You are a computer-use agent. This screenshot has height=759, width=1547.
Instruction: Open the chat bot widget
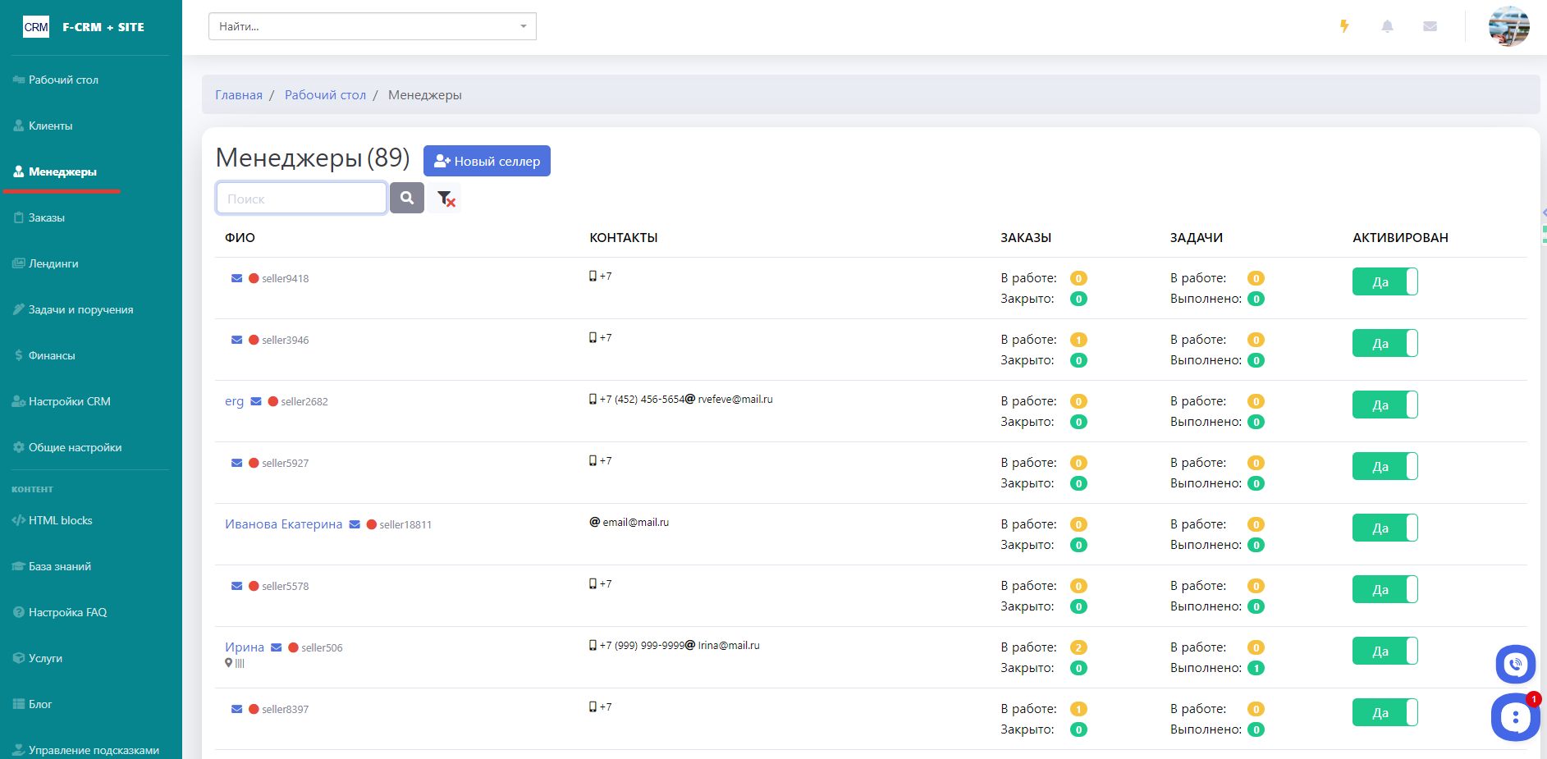1514,717
